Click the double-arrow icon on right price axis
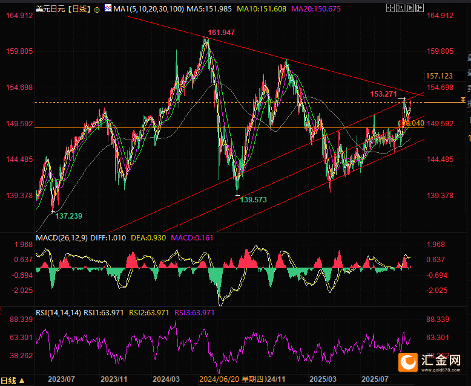471x386 pixels. pyautogui.click(x=463, y=99)
